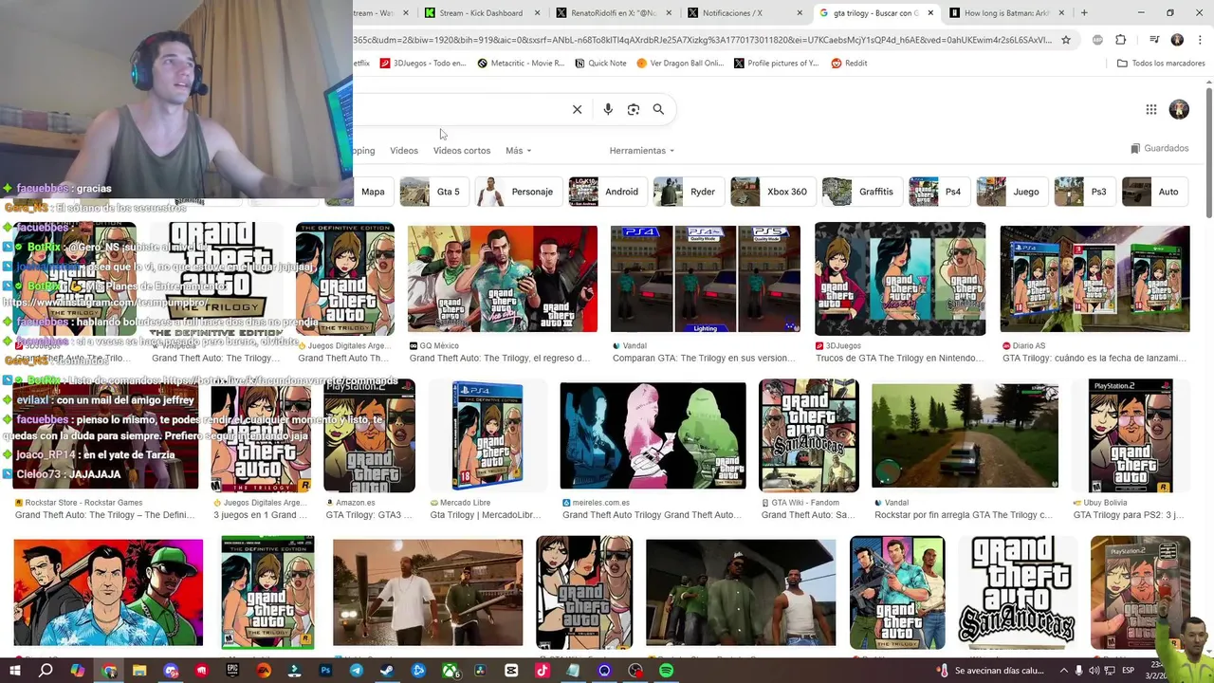The height and width of the screenshot is (683, 1214).
Task: Open Telegram from the taskbar
Action: point(357,671)
